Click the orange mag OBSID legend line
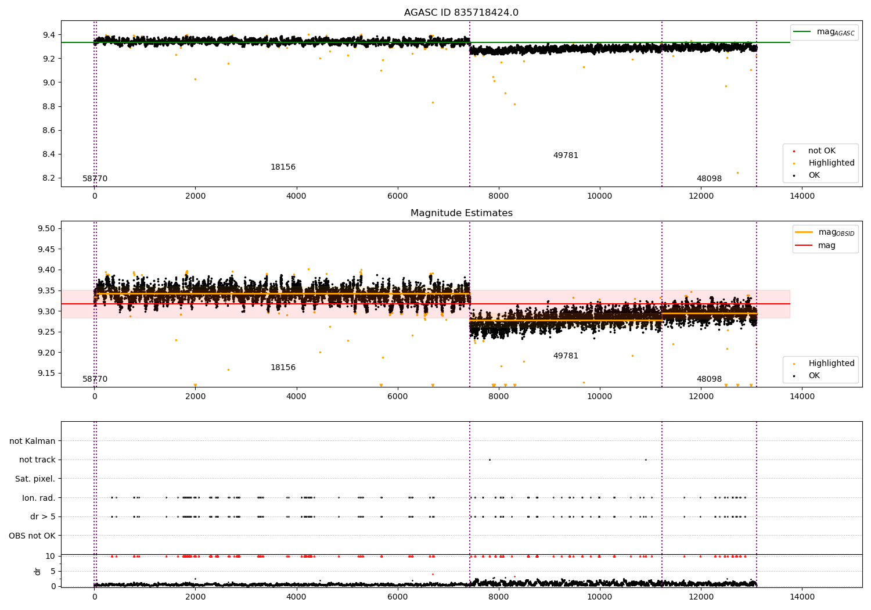Screen dimensions: 871x610 click(x=804, y=232)
